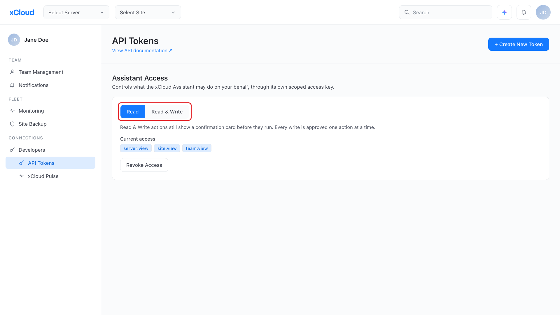Click Create New Token button
The height and width of the screenshot is (315, 560).
(x=519, y=44)
